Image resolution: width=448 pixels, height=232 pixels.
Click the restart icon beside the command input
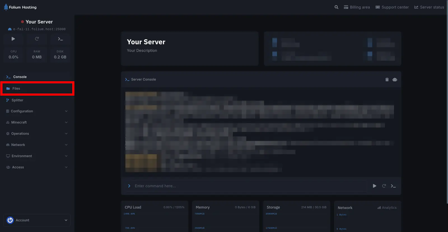point(384,186)
